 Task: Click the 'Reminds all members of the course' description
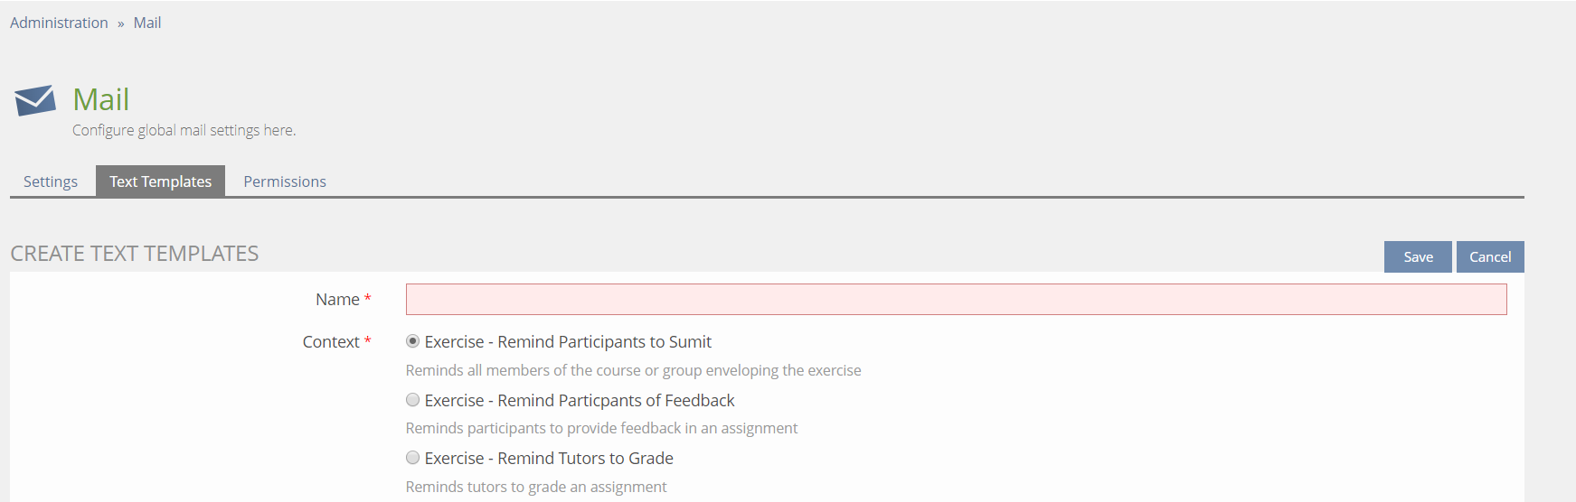633,370
